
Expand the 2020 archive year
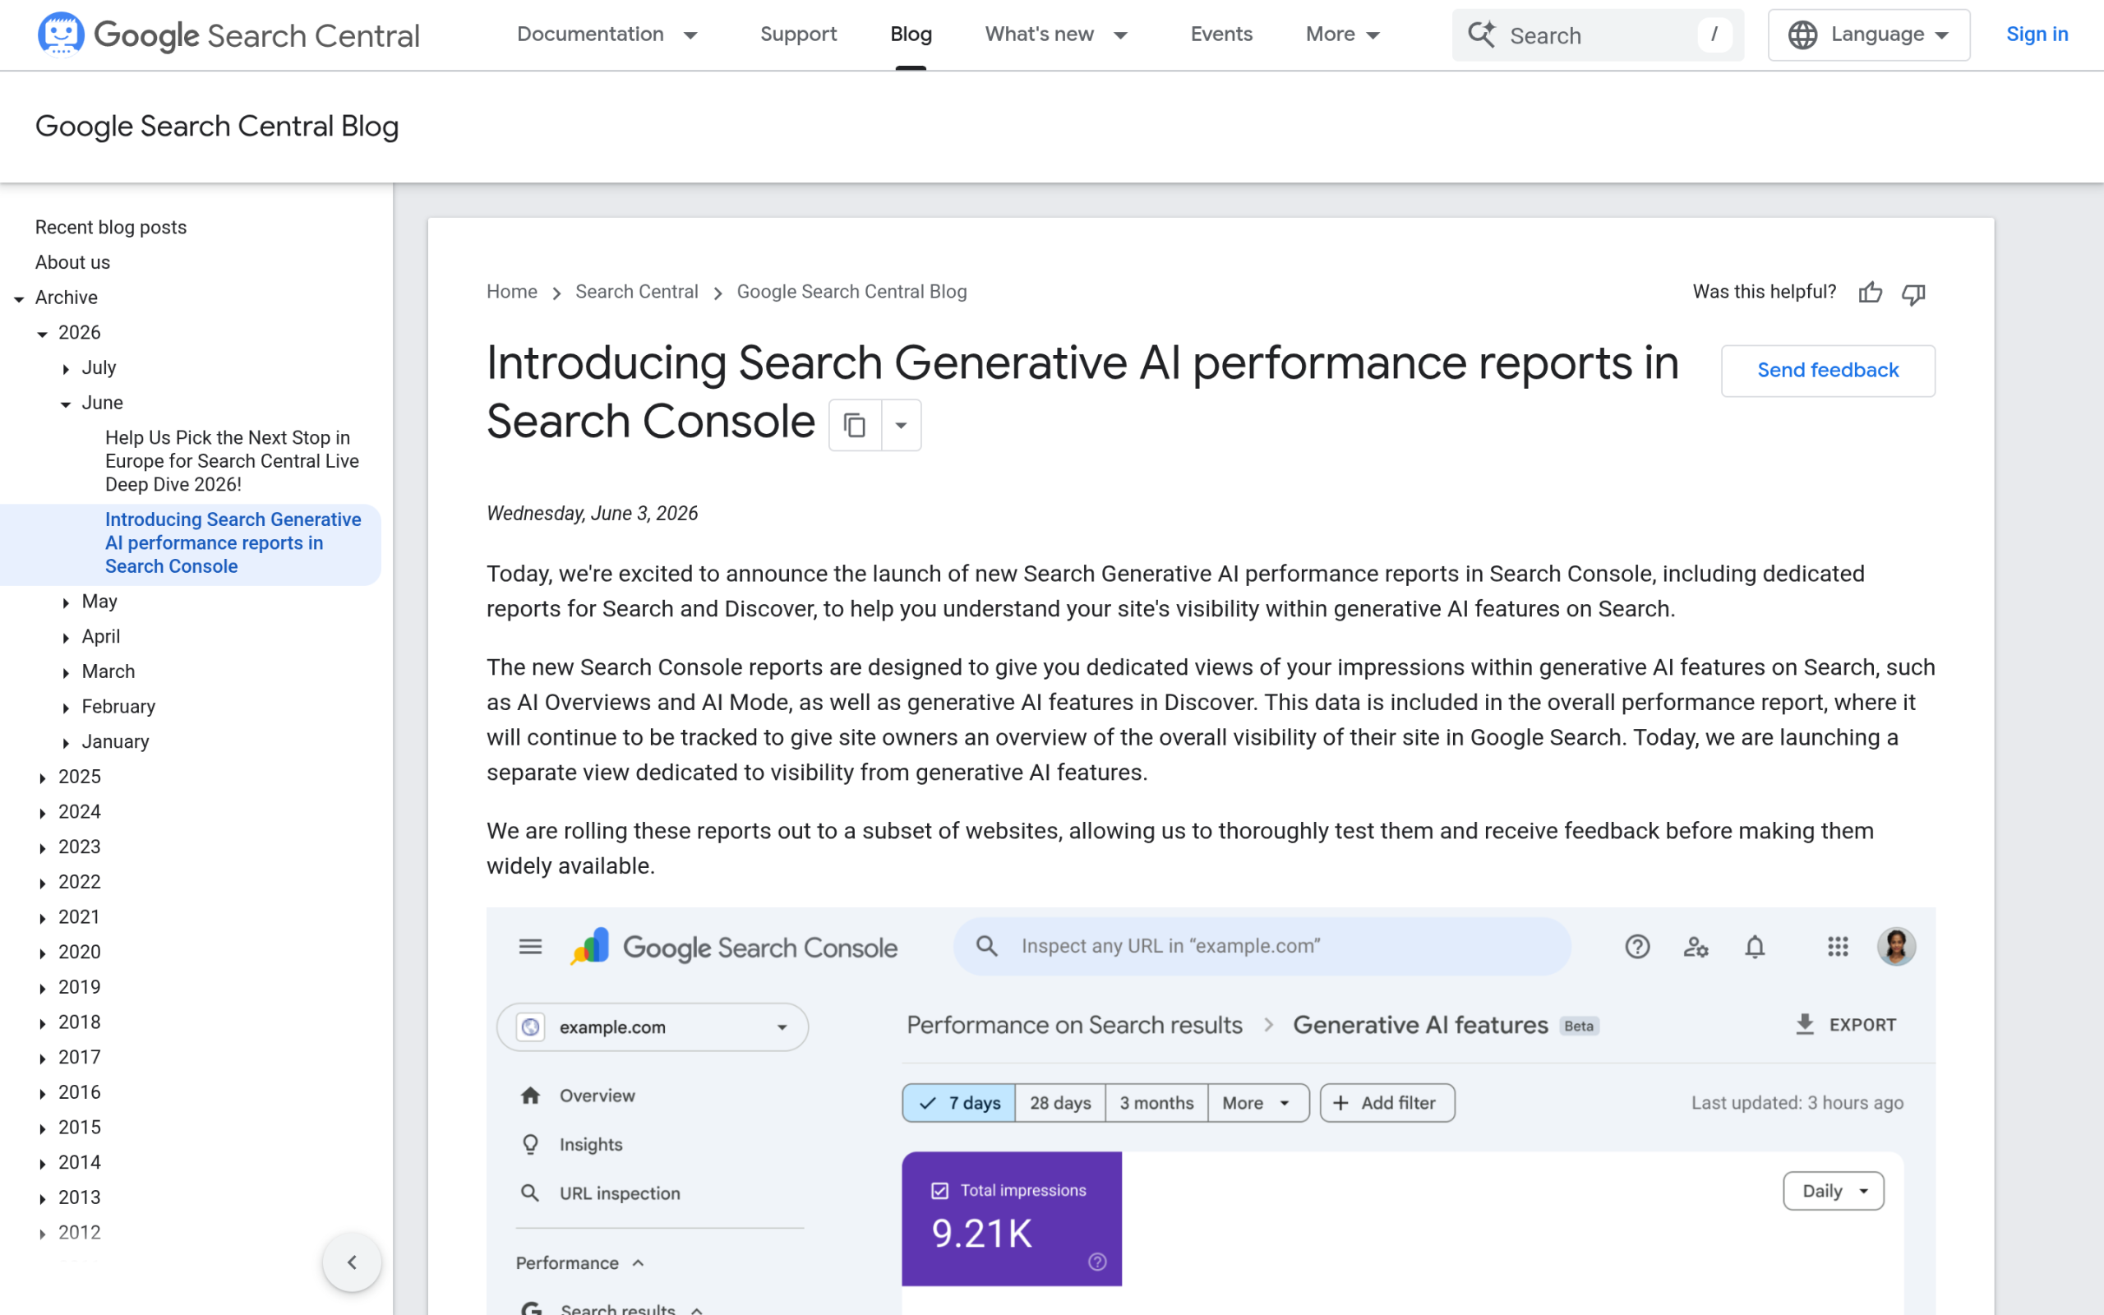point(43,953)
